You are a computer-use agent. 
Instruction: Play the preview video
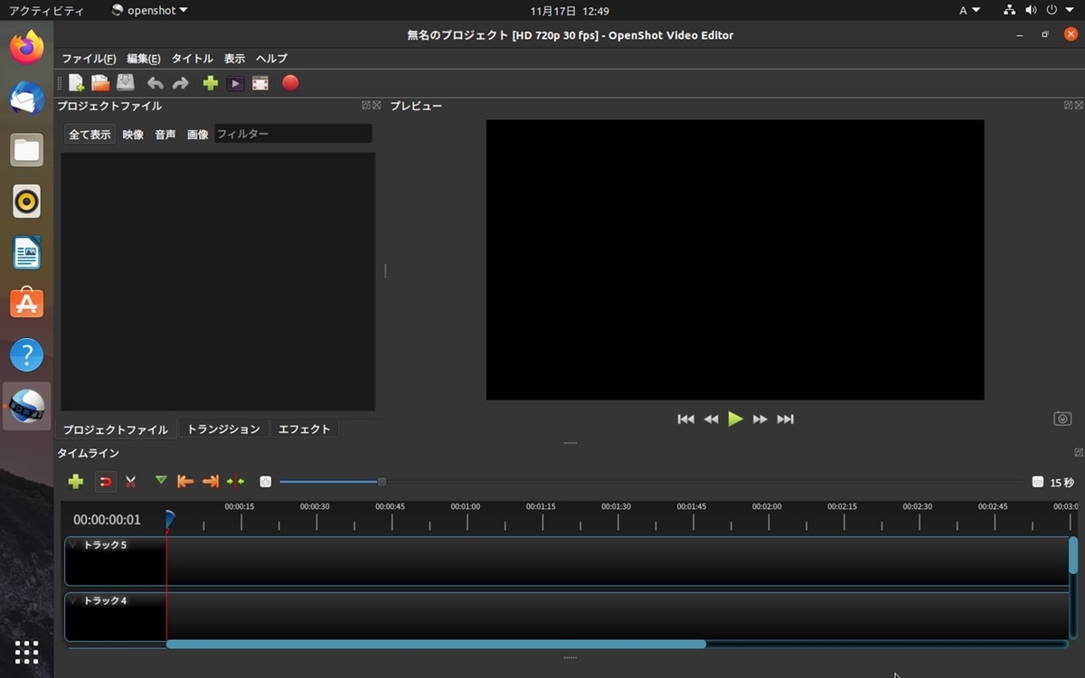pos(736,419)
